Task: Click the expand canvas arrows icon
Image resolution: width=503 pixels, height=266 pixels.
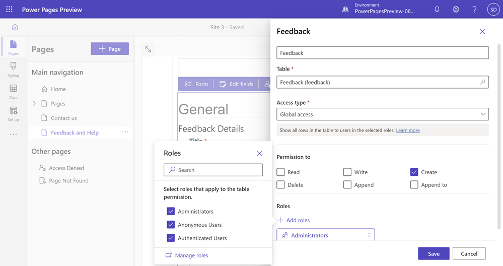Action: (148, 49)
